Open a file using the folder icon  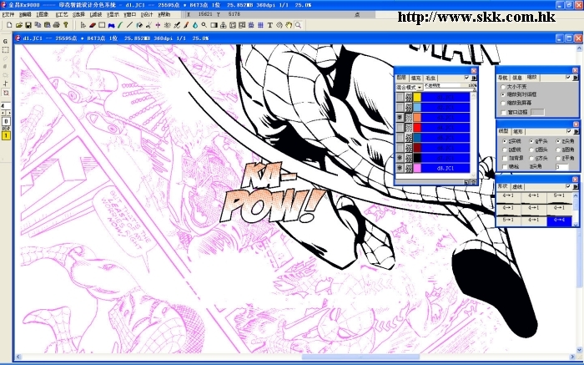tap(19, 25)
